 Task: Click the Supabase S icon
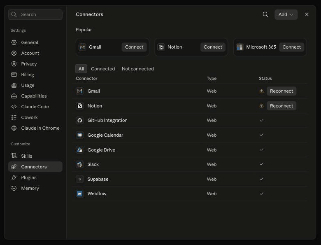tap(80, 179)
